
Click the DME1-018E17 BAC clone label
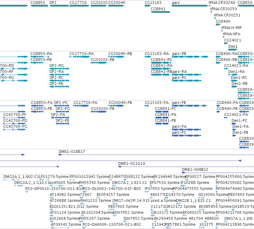click(72, 152)
